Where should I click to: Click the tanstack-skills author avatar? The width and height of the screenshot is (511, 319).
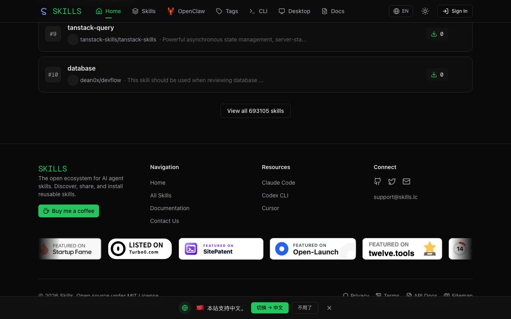tap(73, 39)
